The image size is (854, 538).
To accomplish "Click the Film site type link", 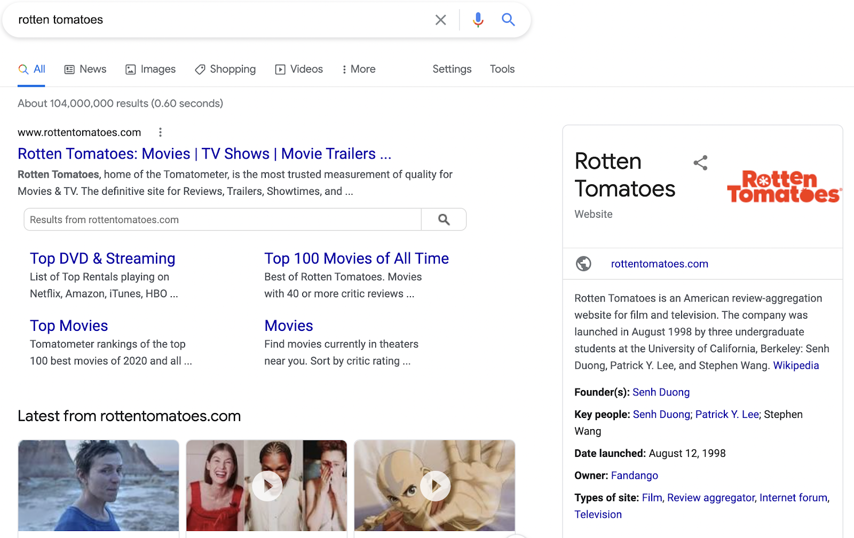I will pyautogui.click(x=652, y=498).
